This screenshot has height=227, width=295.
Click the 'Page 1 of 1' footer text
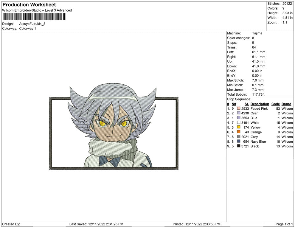[284, 224]
